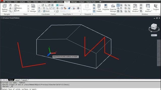Cascade the open windows
The height and width of the screenshot is (90, 161).
coord(141,11)
